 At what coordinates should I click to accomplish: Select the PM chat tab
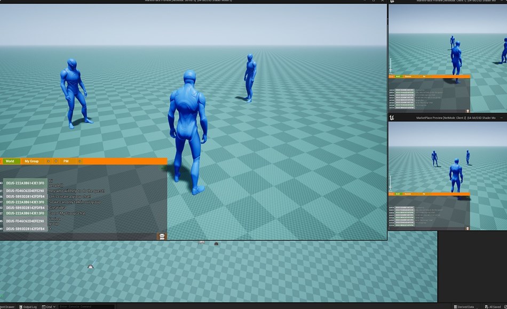coord(66,161)
